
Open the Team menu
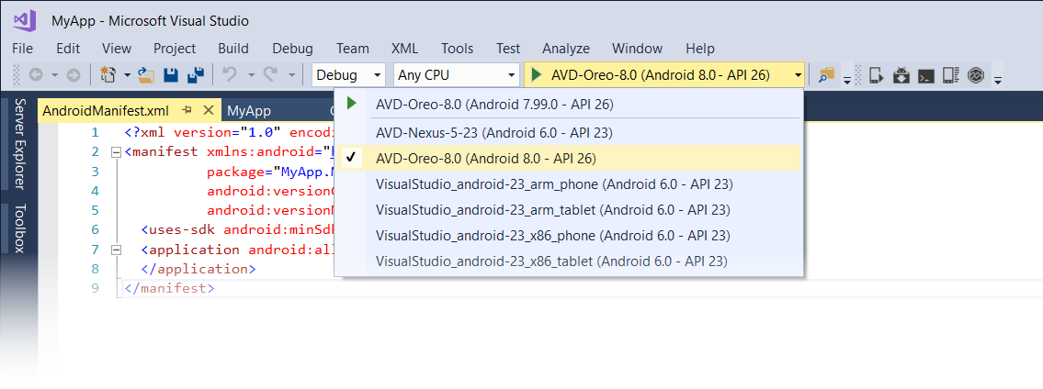(x=353, y=49)
